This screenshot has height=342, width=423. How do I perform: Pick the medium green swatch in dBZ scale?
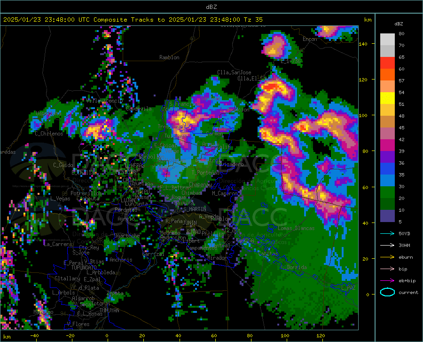(387, 192)
